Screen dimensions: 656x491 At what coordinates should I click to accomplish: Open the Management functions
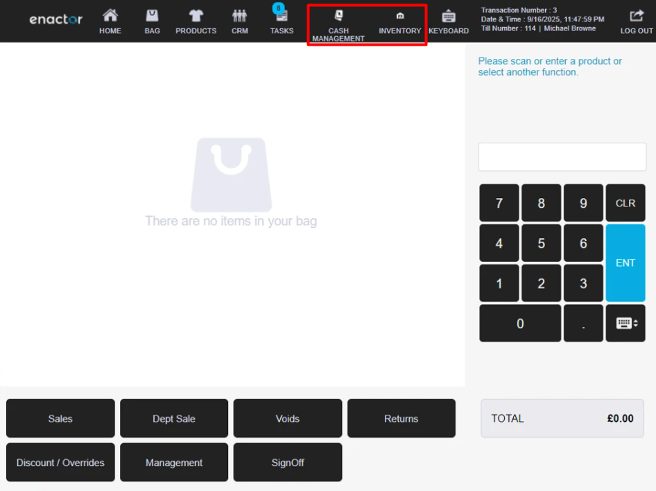pyautogui.click(x=173, y=462)
